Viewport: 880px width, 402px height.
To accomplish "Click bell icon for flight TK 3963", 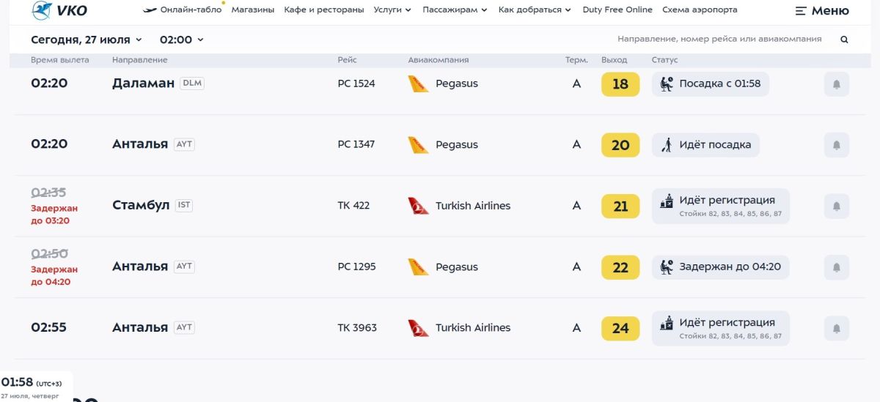I will coord(837,328).
